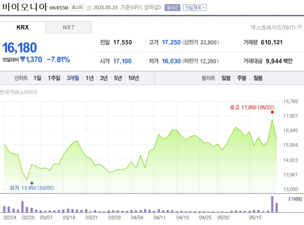Click the tallest volume bar at right
The width and height of the screenshot is (304, 225).
(272, 204)
